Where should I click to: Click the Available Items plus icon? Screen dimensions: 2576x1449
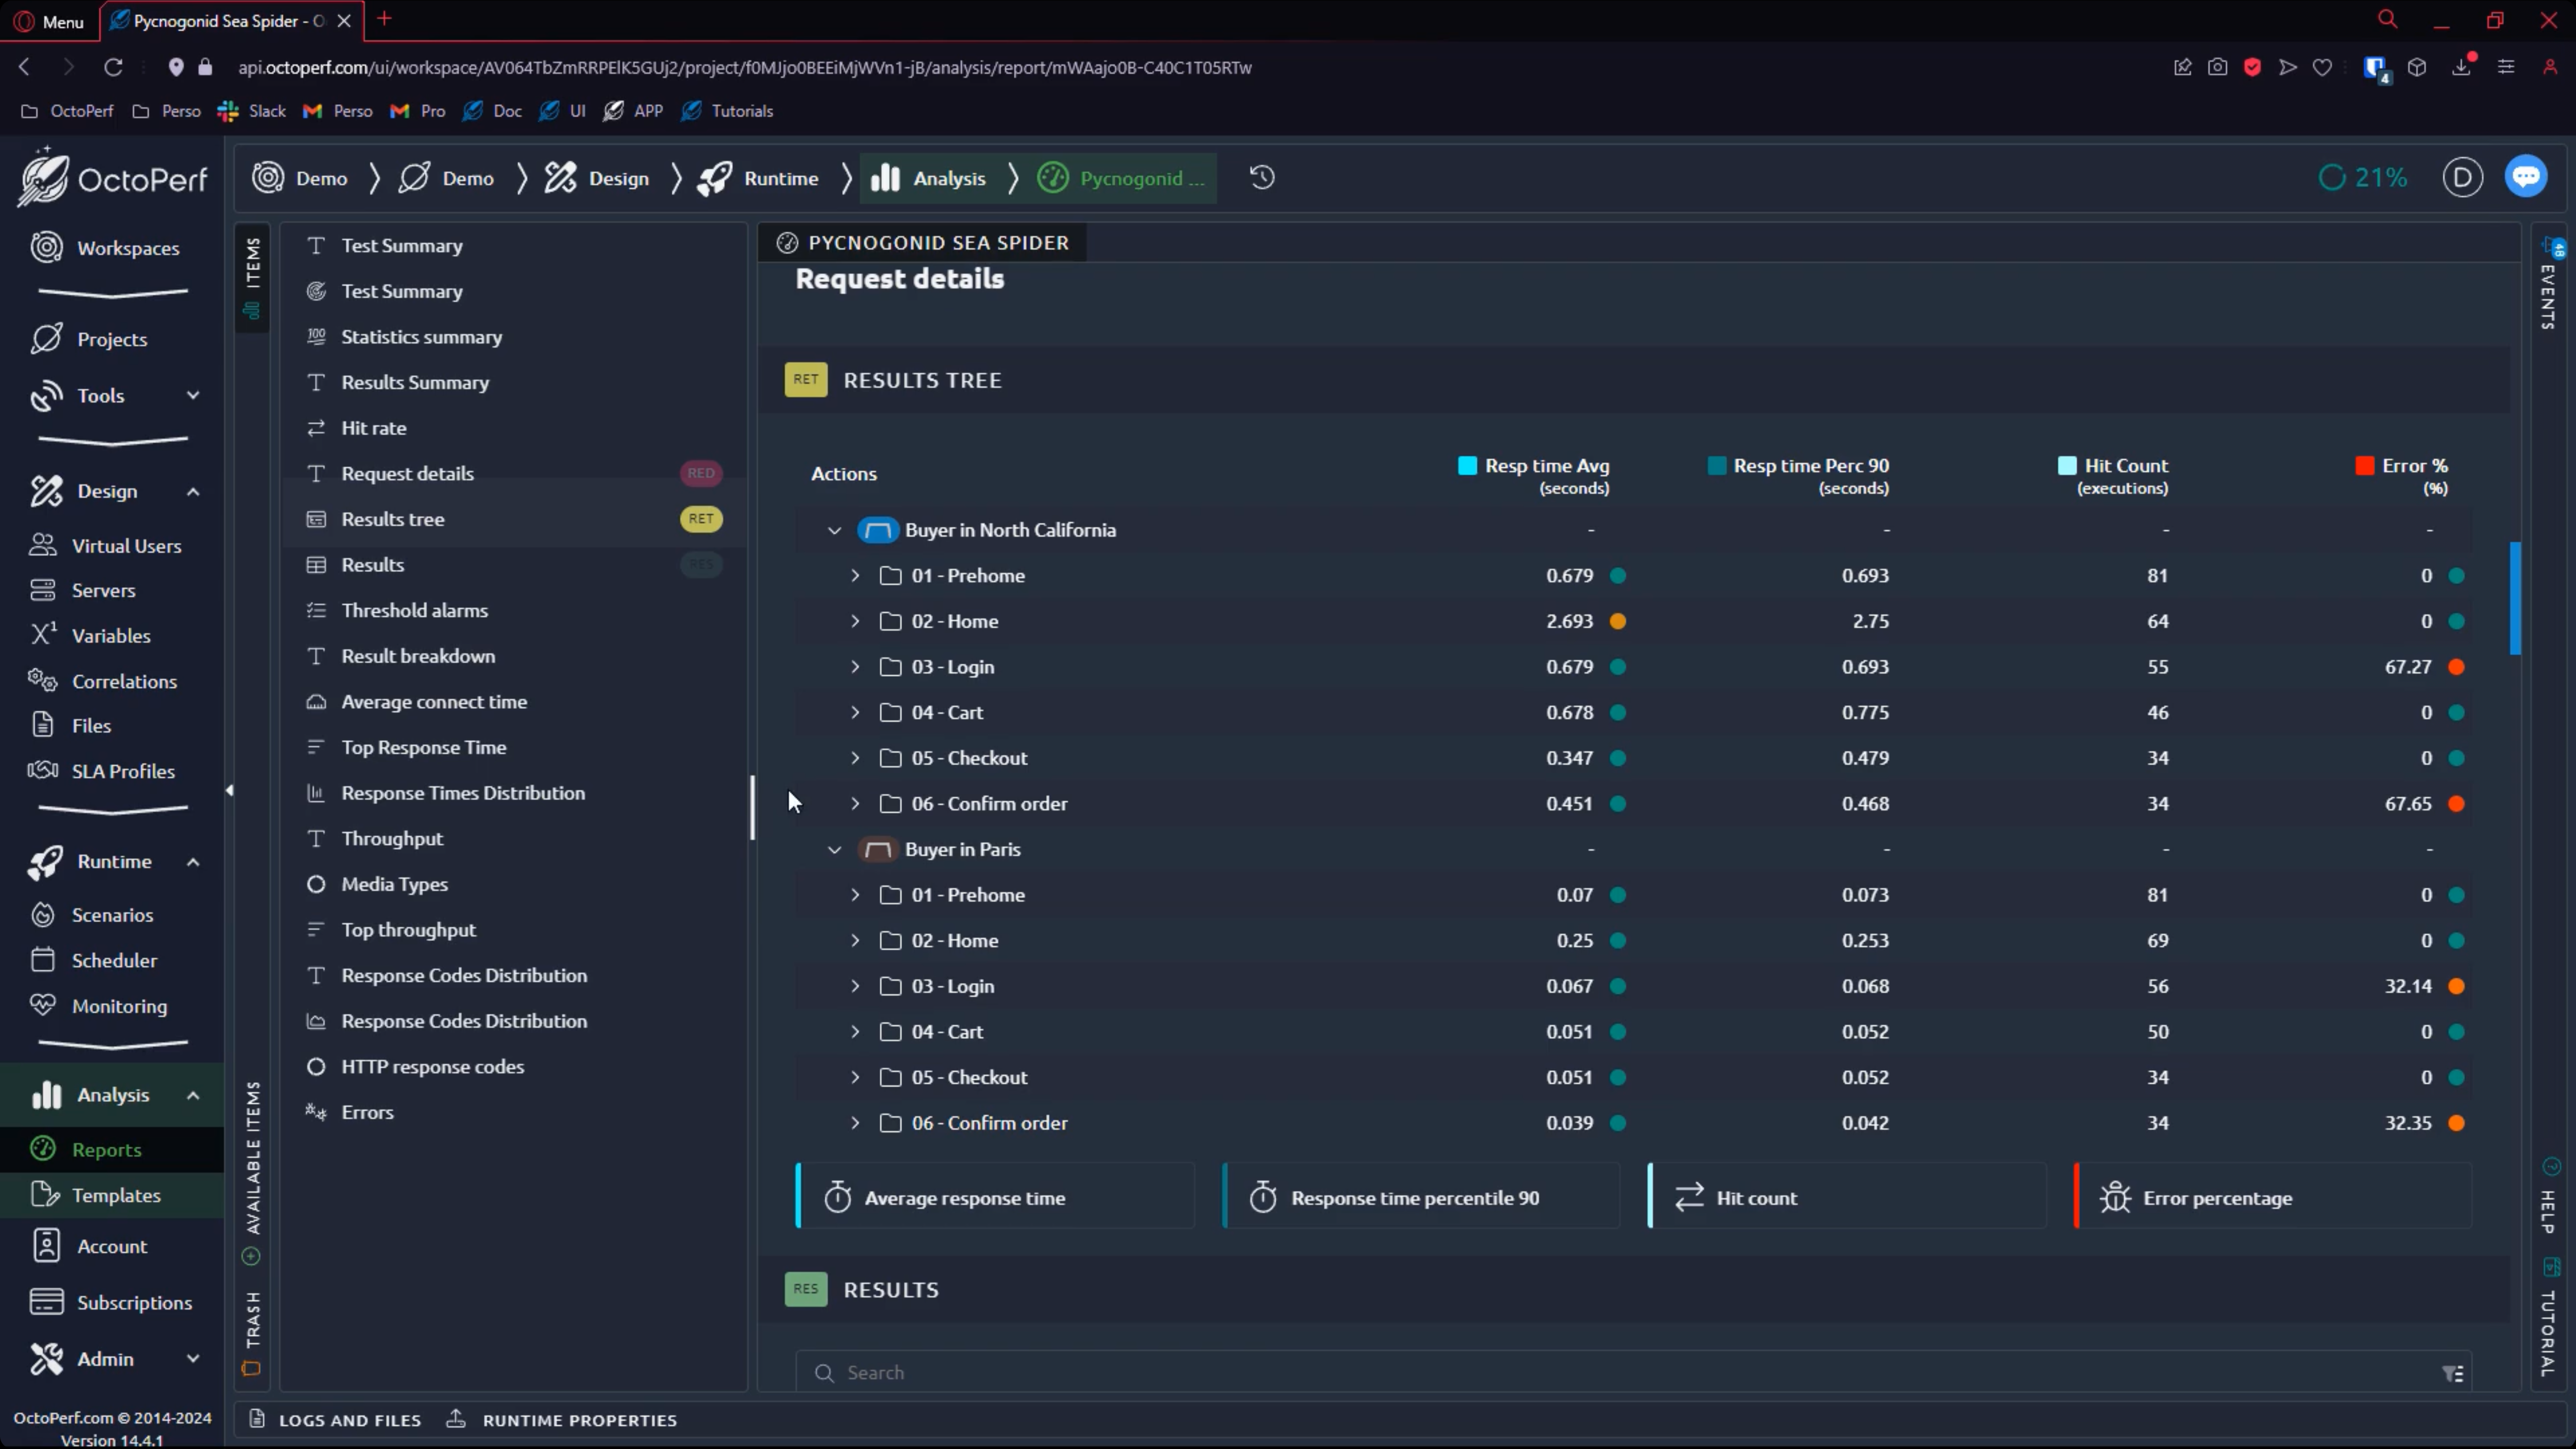coord(251,1256)
